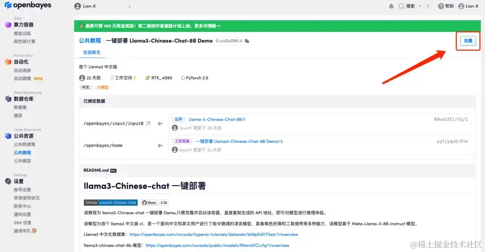Copy container ID EzsoQaZB8LA icon
Viewport: 485px width, 252px height.
[247, 41]
